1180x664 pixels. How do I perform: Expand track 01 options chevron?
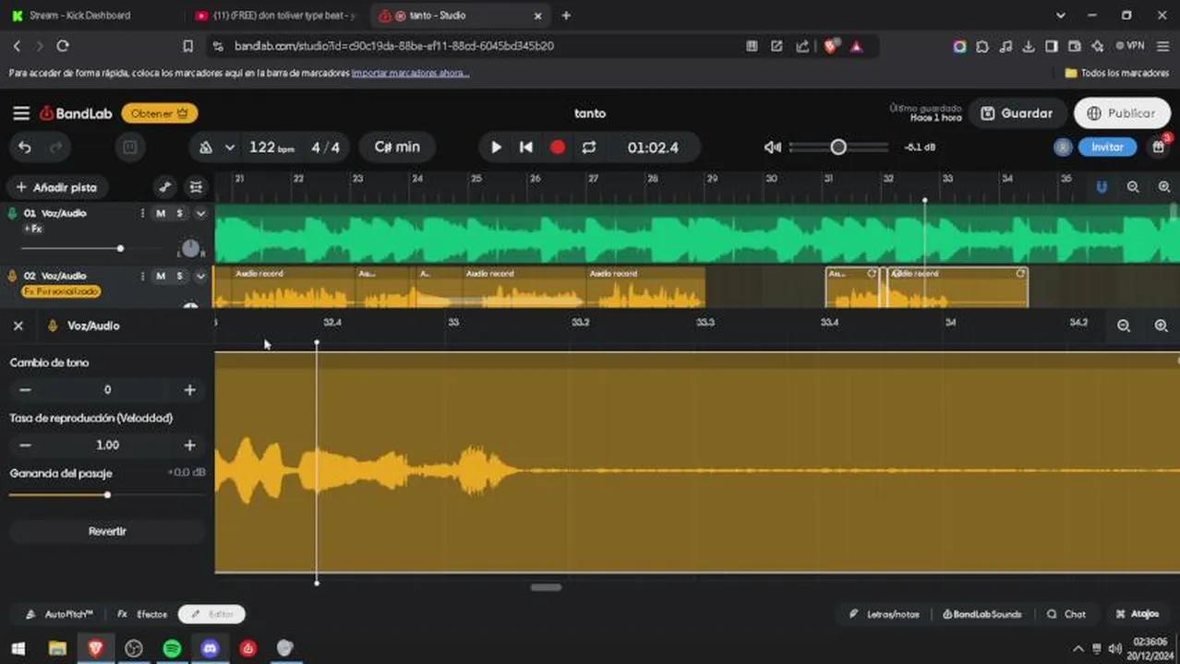coord(200,214)
